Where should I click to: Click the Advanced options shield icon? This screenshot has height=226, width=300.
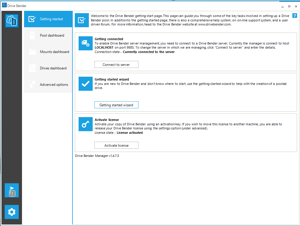point(32,84)
